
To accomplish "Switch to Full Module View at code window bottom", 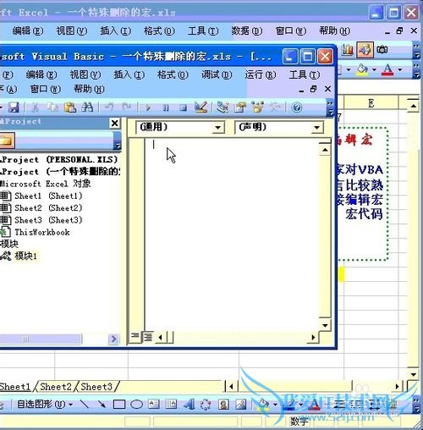I will pyautogui.click(x=148, y=336).
